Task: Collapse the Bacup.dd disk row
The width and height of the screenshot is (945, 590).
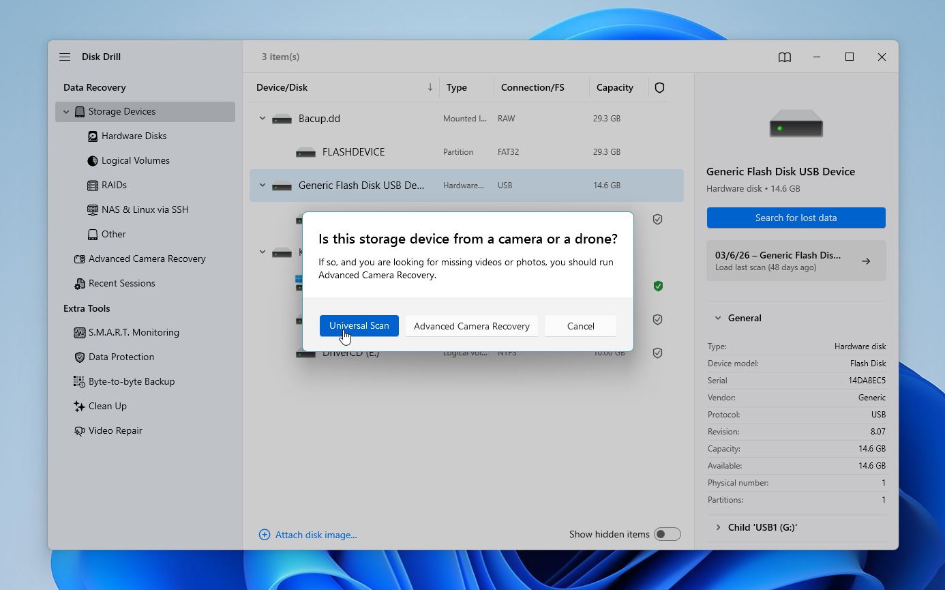Action: 262,119
